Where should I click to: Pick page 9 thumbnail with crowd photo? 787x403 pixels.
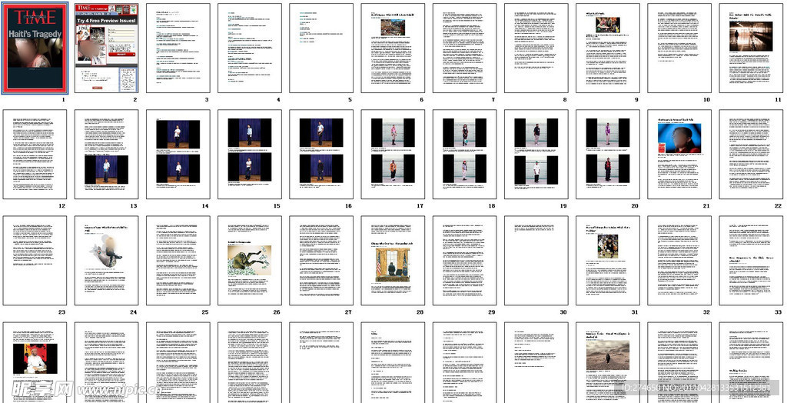[x=608, y=48]
